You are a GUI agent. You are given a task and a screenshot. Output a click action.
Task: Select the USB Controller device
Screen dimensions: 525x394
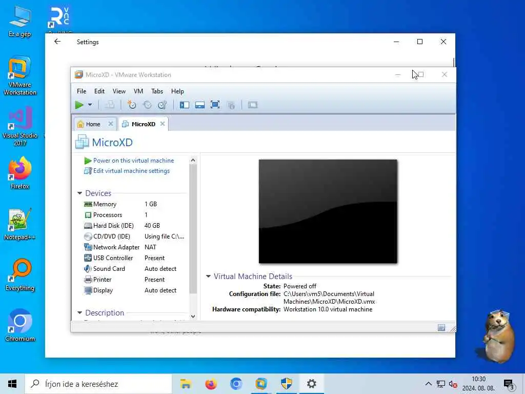pos(135,258)
